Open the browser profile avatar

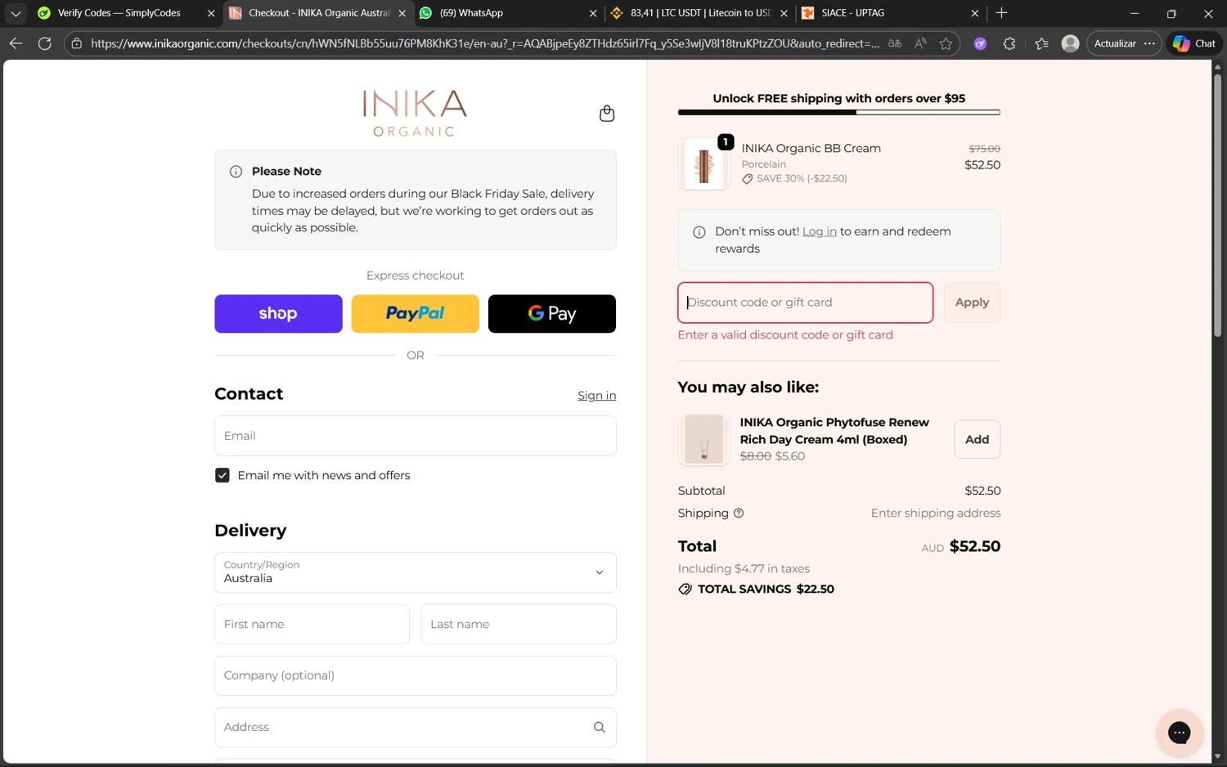(1070, 43)
